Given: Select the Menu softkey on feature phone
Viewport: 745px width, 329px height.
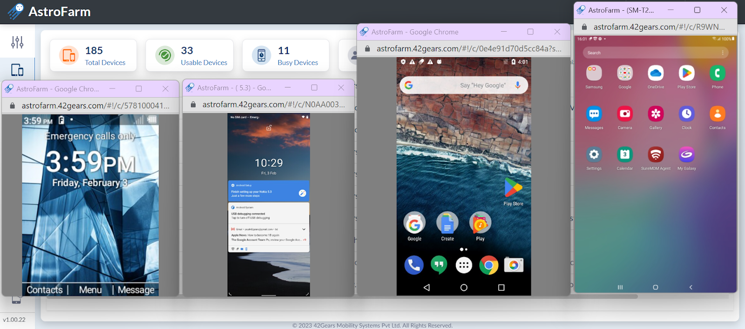Looking at the screenshot, I should [90, 290].
